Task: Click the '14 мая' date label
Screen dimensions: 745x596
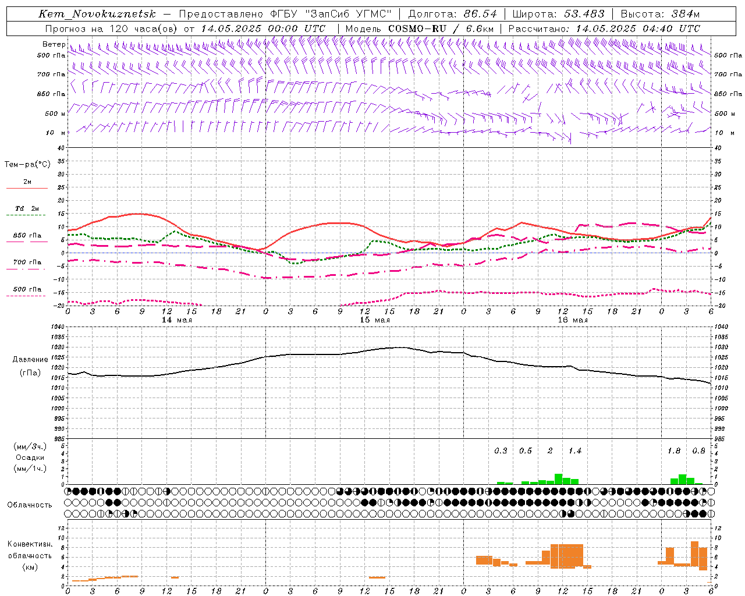Action: tap(177, 320)
